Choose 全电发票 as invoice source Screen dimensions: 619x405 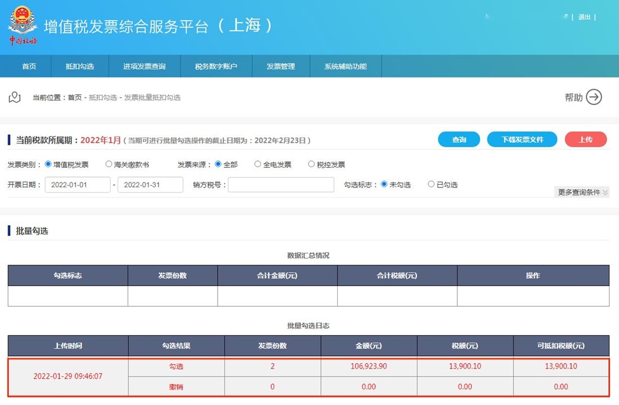point(257,164)
